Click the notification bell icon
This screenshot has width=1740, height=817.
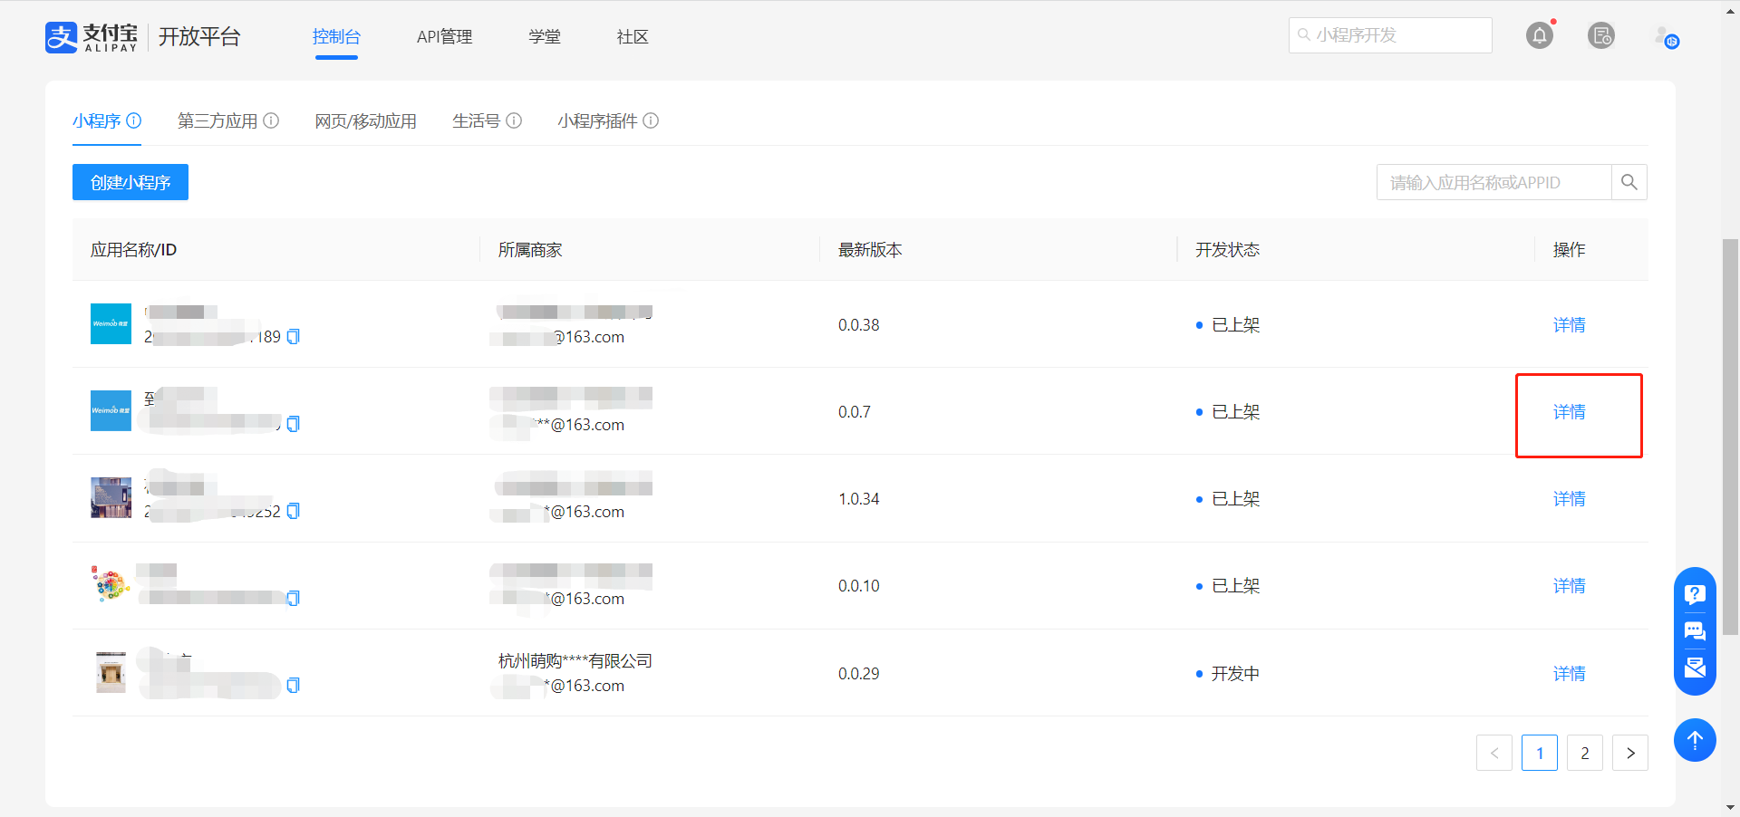pyautogui.click(x=1539, y=36)
